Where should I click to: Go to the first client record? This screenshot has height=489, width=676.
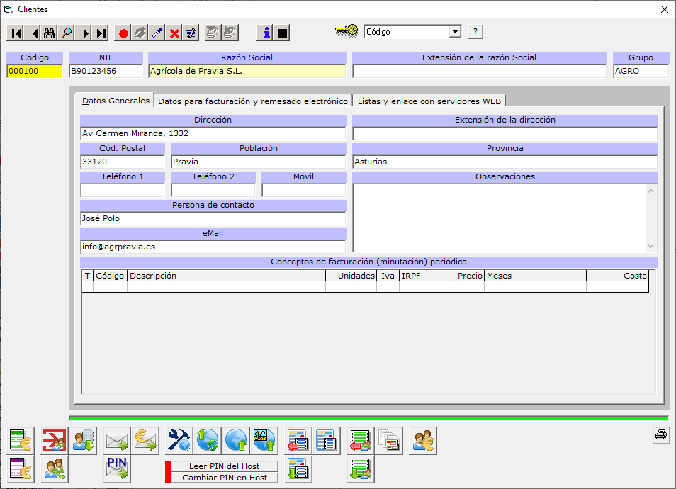click(16, 33)
